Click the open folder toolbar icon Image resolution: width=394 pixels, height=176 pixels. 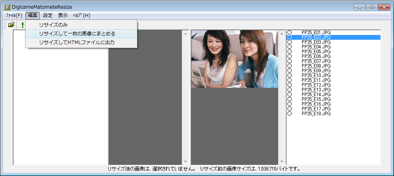[x=11, y=25]
